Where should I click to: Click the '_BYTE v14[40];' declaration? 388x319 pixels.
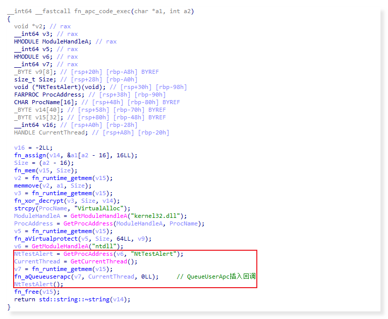click(39, 110)
